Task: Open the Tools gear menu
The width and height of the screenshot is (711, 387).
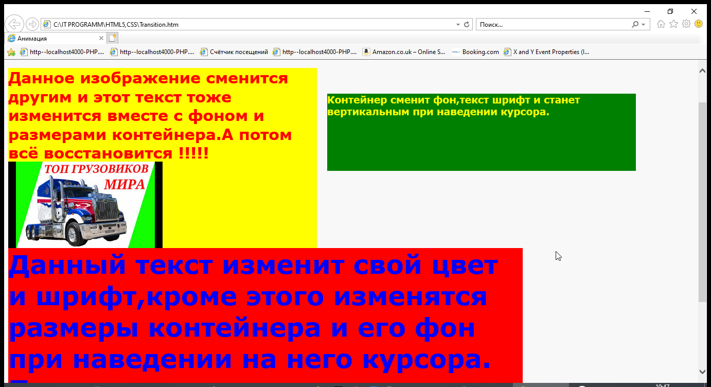Action: pyautogui.click(x=686, y=24)
